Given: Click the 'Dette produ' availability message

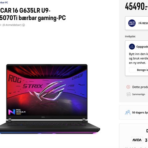Looking at the screenshot, I should 140,87.
